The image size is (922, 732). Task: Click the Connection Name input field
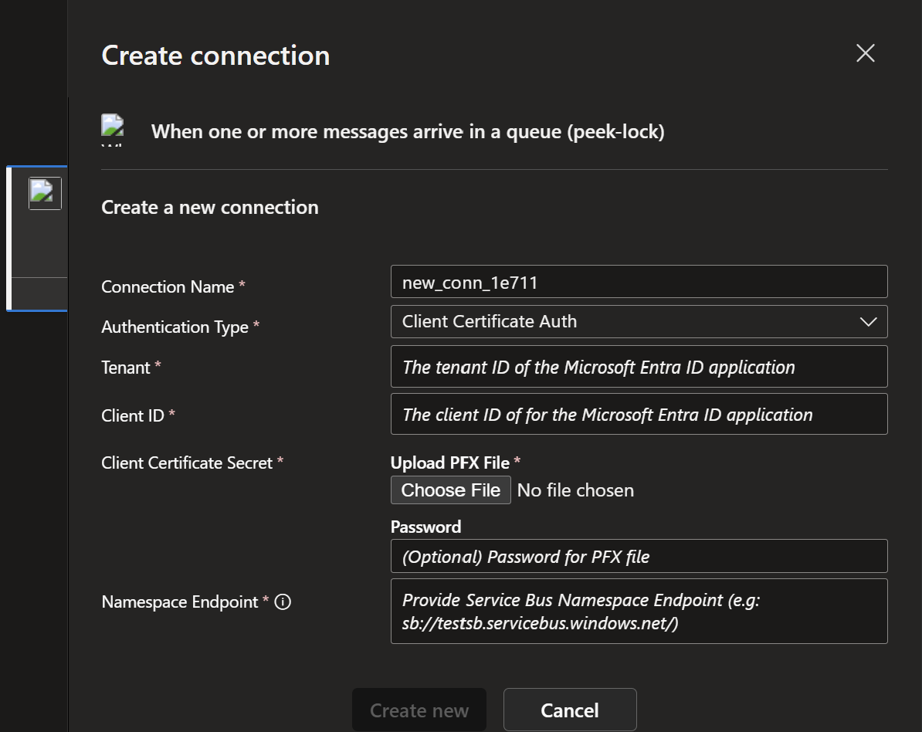pos(639,282)
